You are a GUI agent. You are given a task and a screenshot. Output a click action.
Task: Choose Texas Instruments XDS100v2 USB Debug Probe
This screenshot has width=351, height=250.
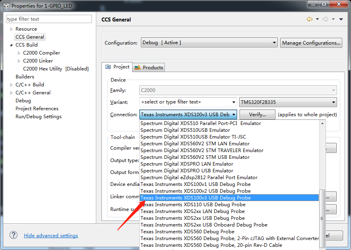229,191
